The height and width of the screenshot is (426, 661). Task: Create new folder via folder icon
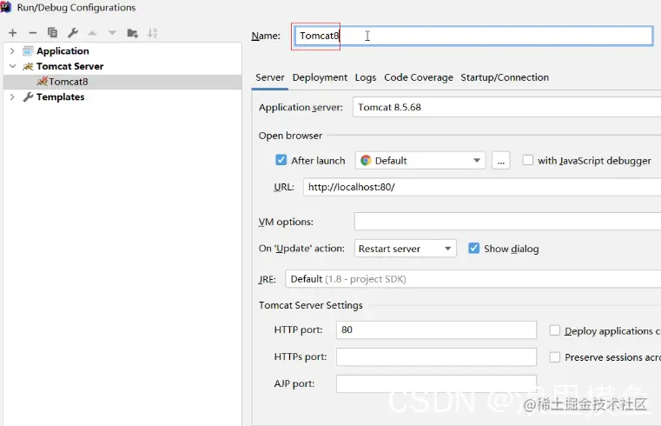click(132, 33)
